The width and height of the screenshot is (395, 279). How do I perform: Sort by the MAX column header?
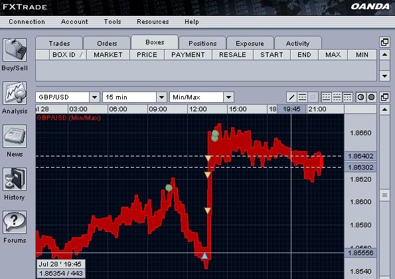click(x=333, y=55)
